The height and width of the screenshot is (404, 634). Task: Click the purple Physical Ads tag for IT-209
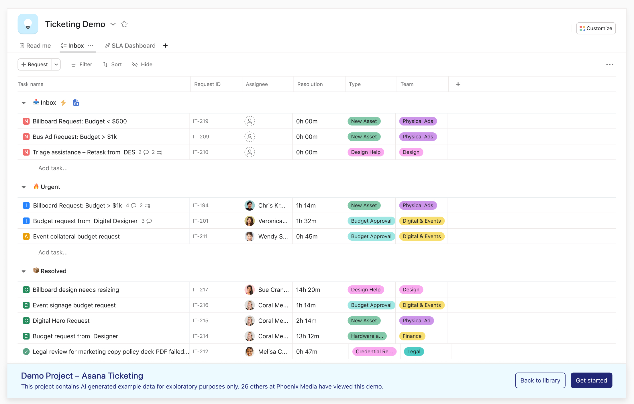click(x=418, y=137)
